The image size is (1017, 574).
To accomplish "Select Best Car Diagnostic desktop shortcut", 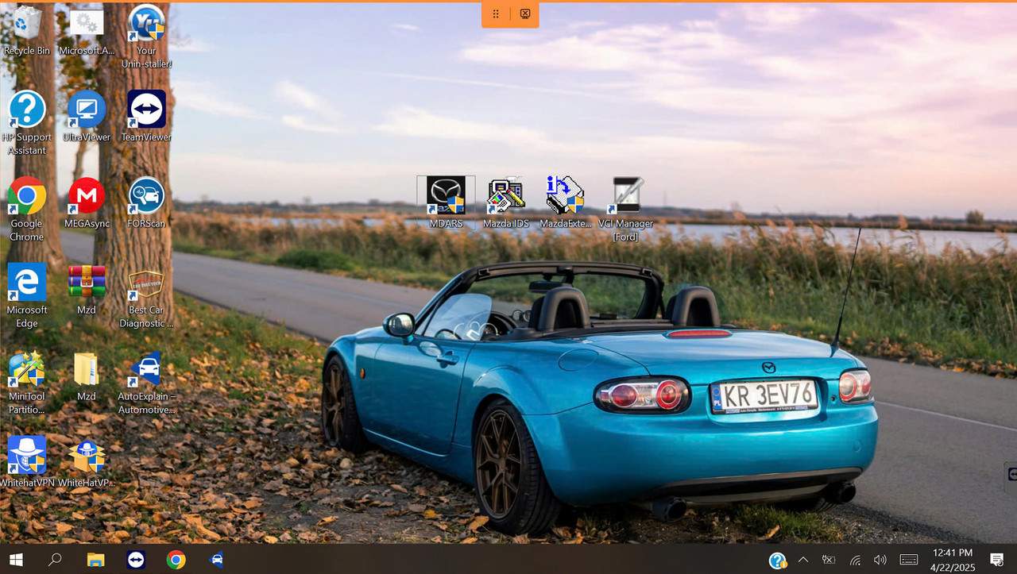I will pyautogui.click(x=147, y=296).
